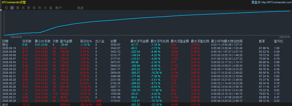Switch to the 综 summary tab
Viewport: 292px width, 106px height.
[x=7, y=8]
